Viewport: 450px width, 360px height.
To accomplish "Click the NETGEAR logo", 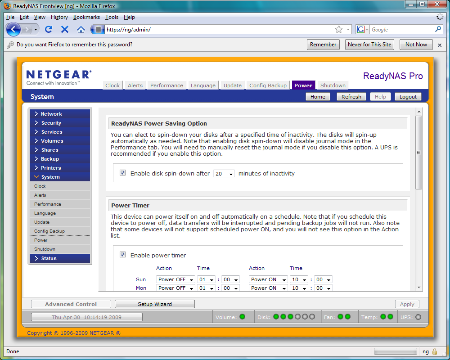I will (x=59, y=77).
